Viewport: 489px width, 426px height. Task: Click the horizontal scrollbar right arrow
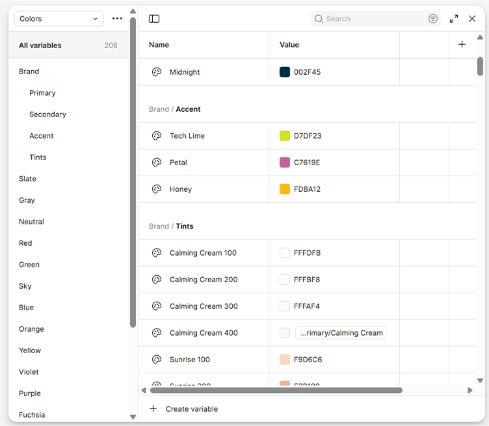(x=470, y=390)
